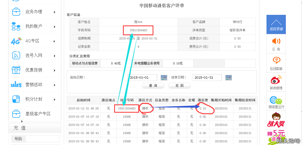Click the 赚5元话费 promotion banner

(276, 137)
